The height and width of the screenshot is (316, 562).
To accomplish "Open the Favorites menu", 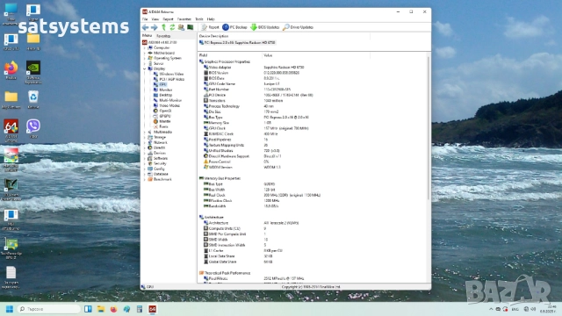I will tap(184, 19).
